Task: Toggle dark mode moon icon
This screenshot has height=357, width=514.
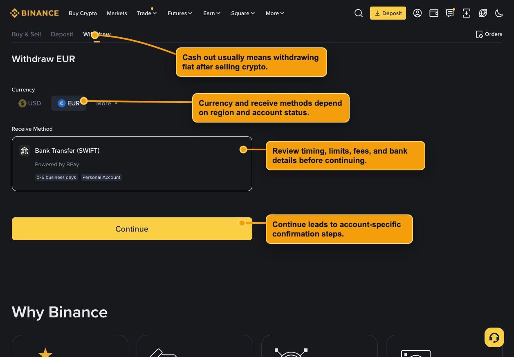Action: click(499, 13)
